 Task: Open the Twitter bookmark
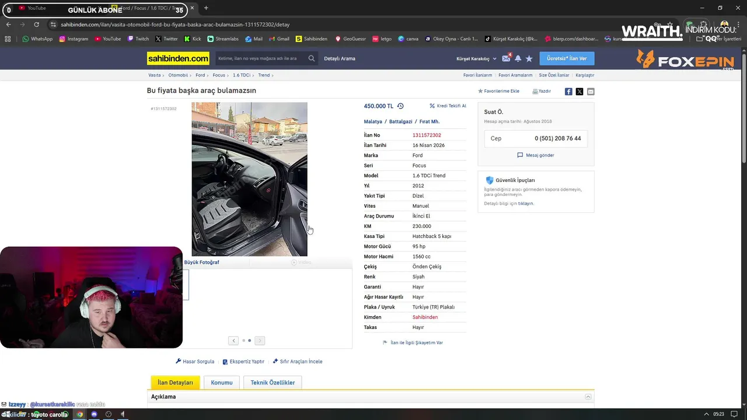pos(166,39)
